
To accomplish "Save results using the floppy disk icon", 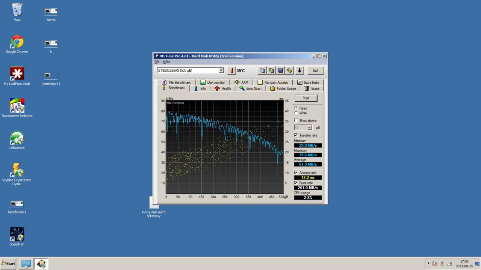I will [280, 70].
